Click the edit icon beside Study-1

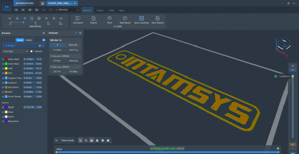point(40,46)
